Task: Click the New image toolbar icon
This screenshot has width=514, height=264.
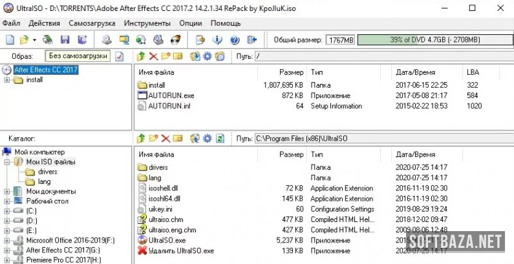Action: [x=10, y=40]
